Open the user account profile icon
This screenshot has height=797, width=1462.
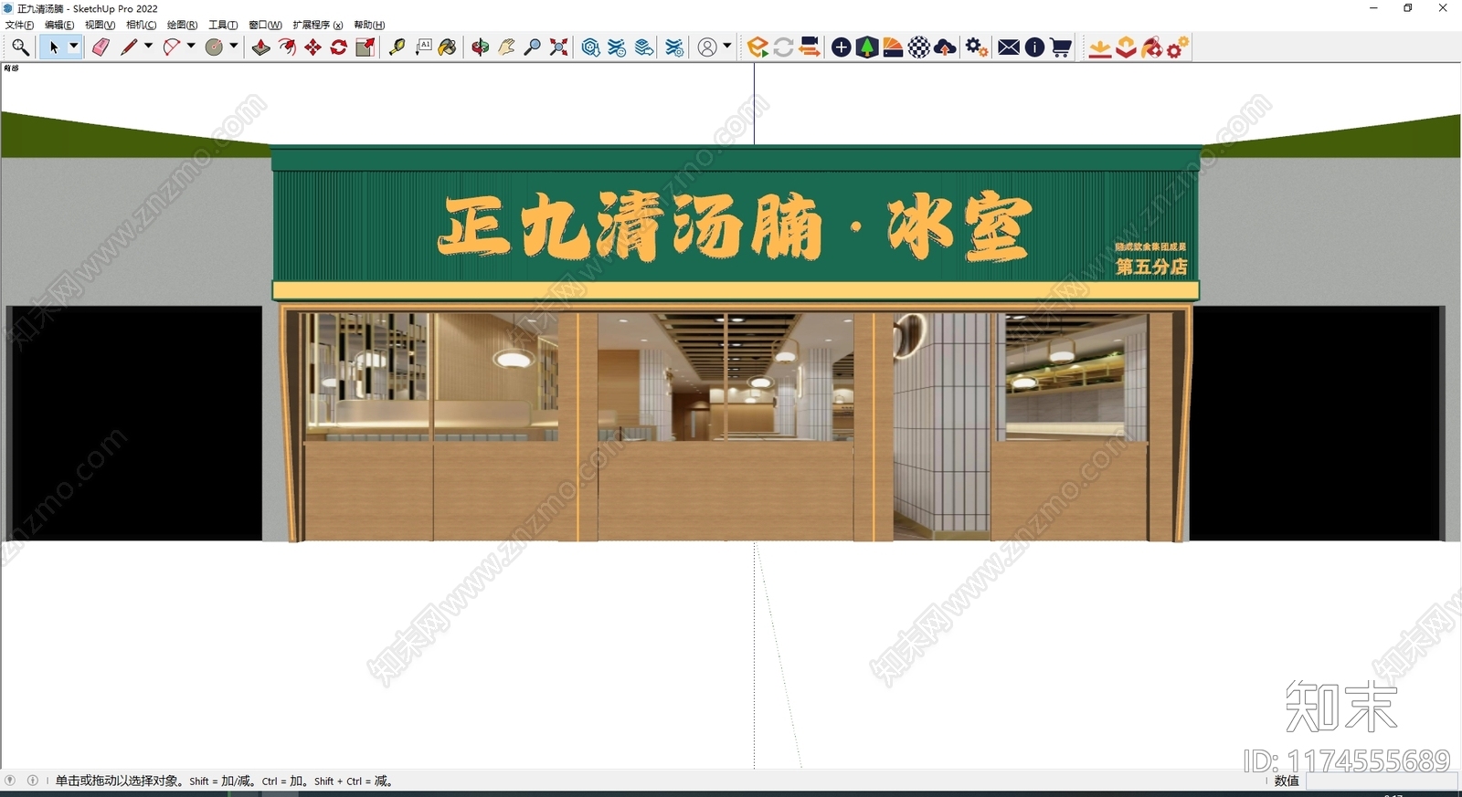click(707, 47)
